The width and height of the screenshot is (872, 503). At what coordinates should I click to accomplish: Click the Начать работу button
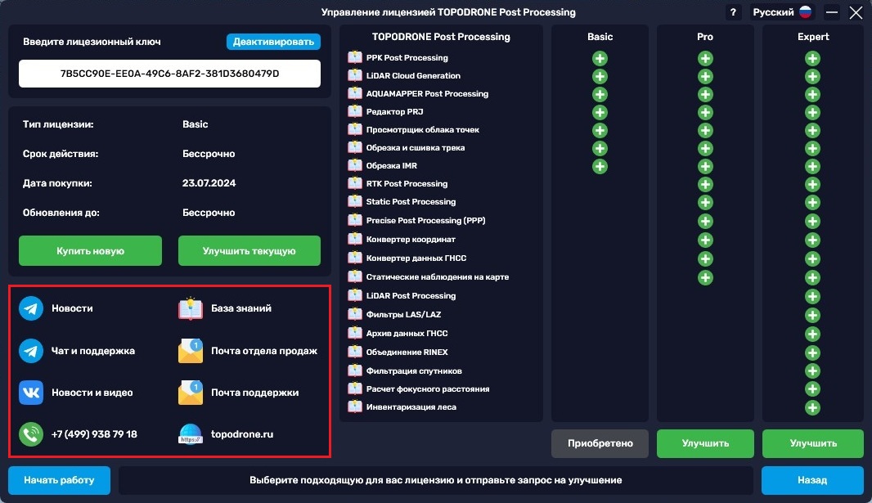pos(59,480)
